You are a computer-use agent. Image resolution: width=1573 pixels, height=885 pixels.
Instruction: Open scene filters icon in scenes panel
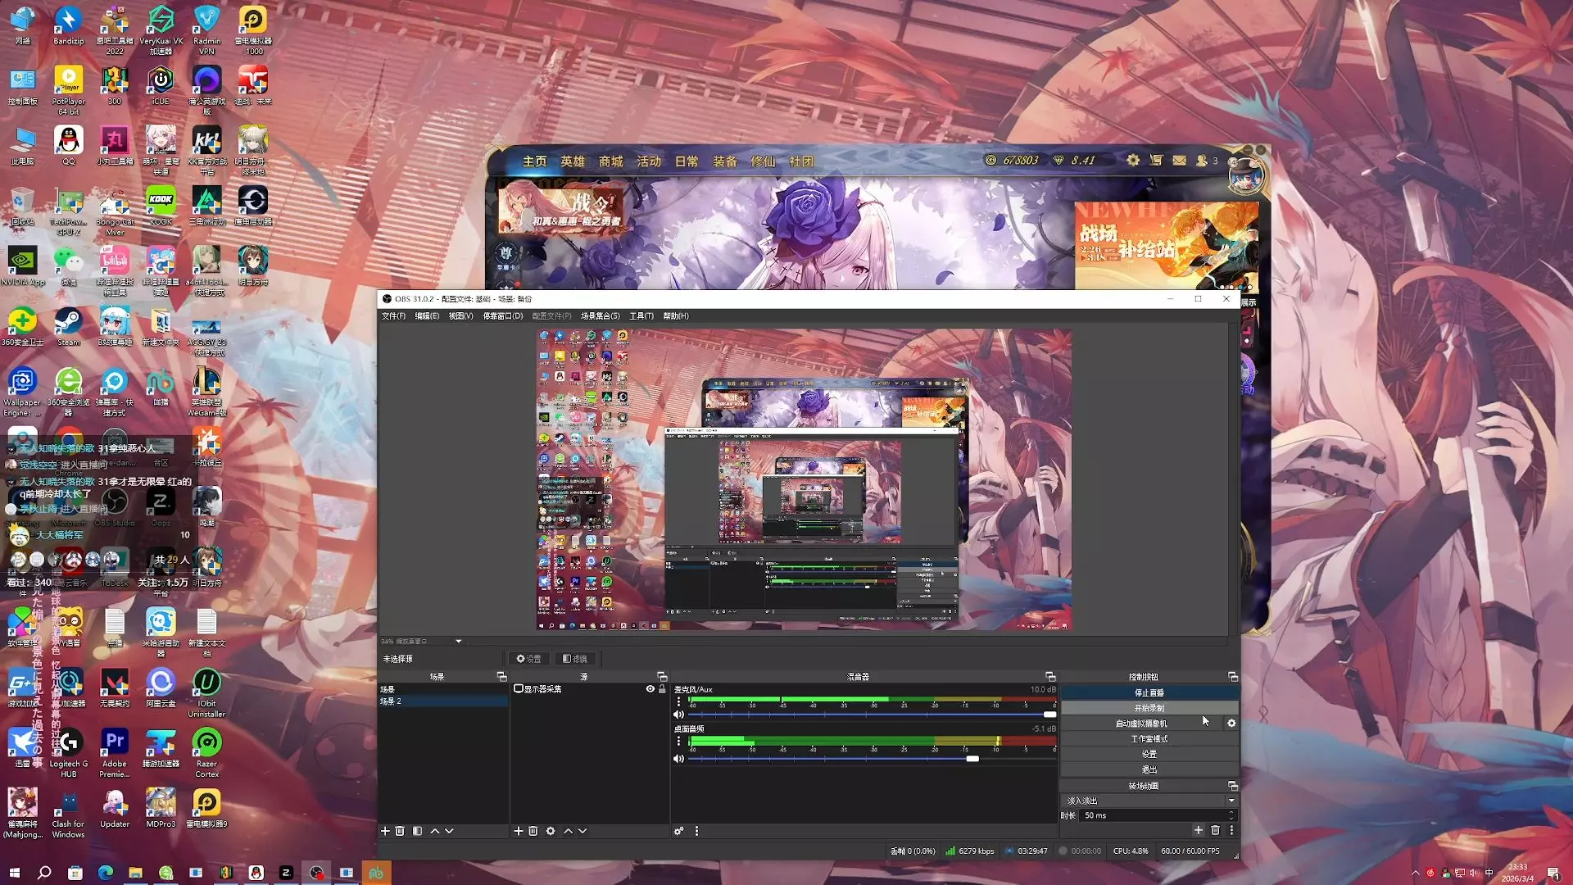417,831
